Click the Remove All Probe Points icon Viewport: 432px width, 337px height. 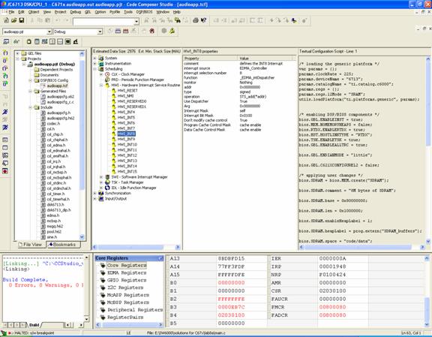point(172,31)
